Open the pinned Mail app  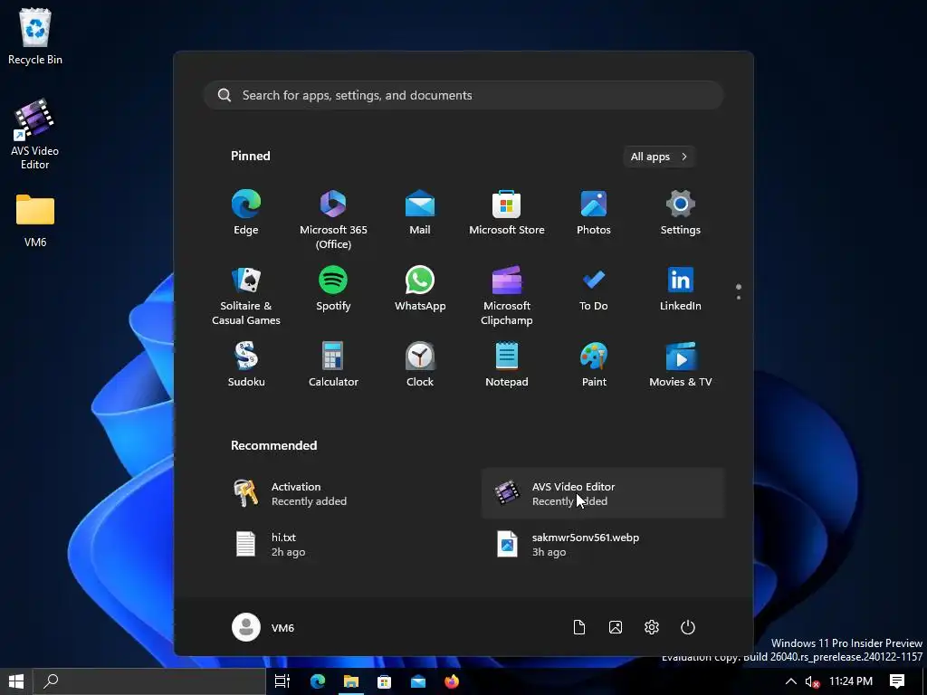pos(420,213)
